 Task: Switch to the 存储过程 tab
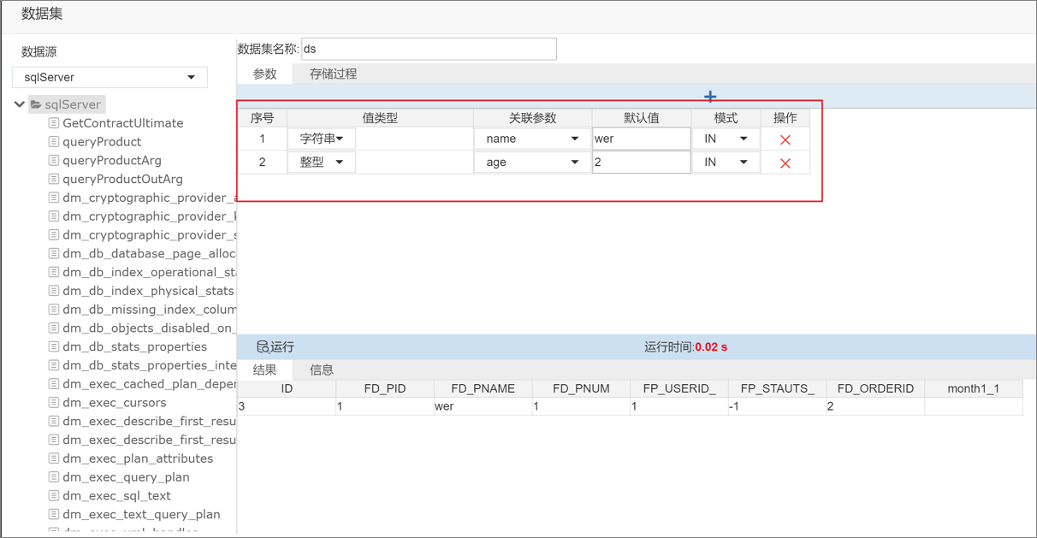point(333,74)
